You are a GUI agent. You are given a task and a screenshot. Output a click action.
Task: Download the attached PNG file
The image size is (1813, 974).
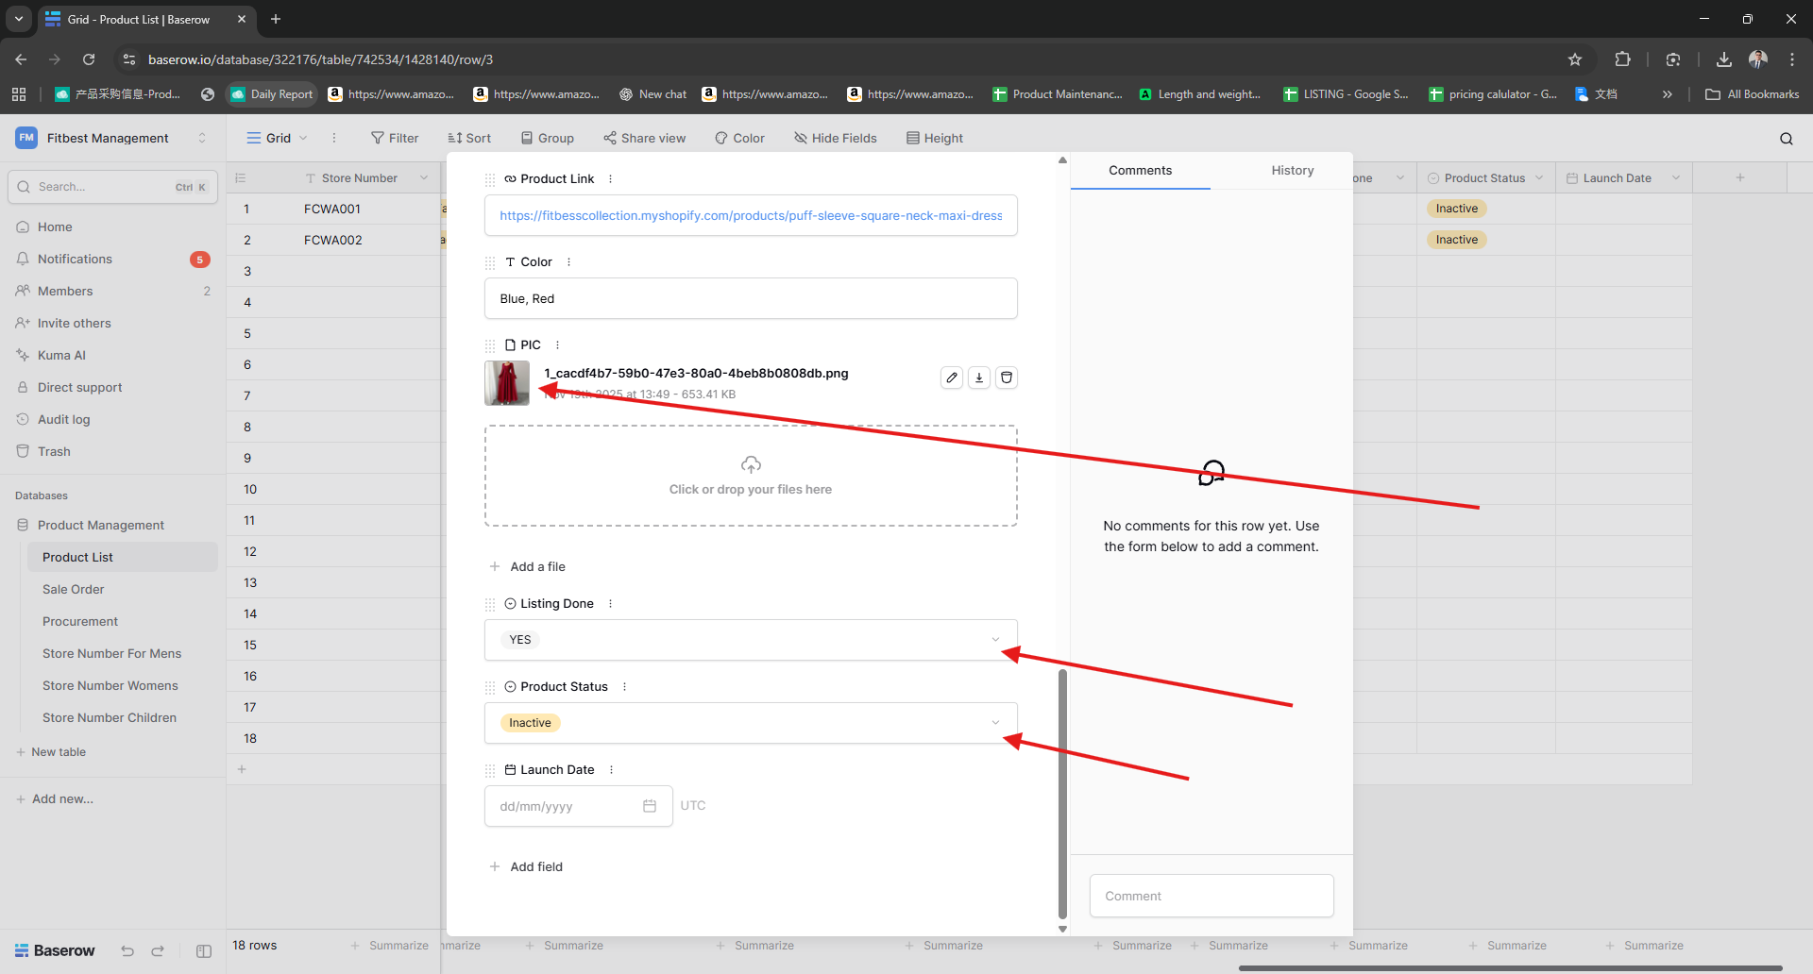pyautogui.click(x=979, y=378)
